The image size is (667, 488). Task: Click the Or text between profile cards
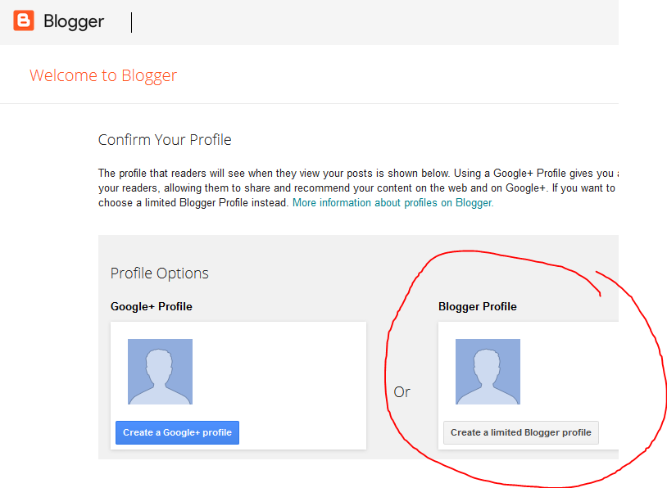click(402, 392)
